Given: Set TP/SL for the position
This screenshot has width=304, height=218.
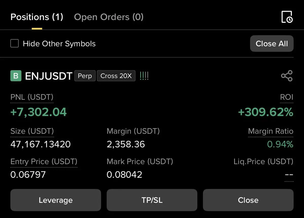Looking at the screenshot, I should [x=152, y=200].
